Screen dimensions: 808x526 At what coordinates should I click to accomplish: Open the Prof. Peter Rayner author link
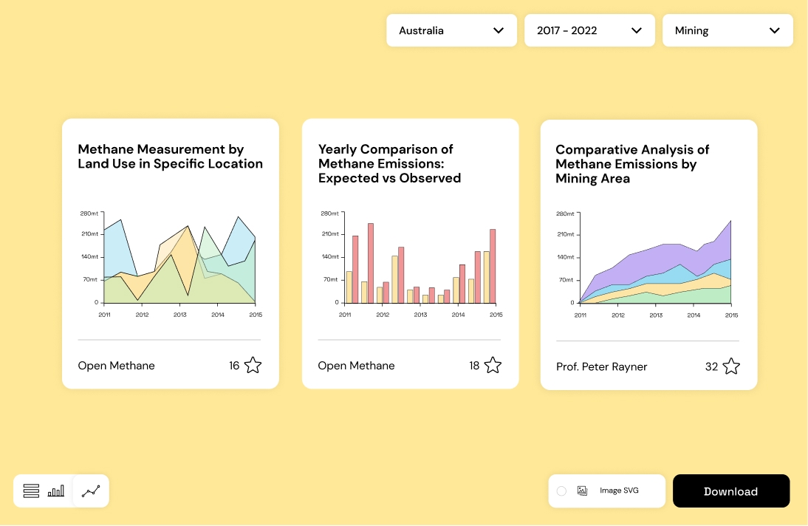[601, 366]
